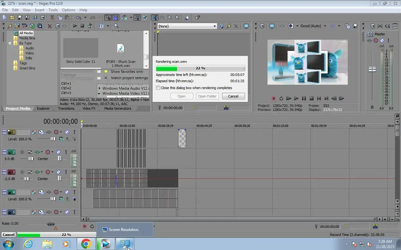Open the Views dropdown arrow in Project Media
The width and height of the screenshot is (401, 250).
108,26
